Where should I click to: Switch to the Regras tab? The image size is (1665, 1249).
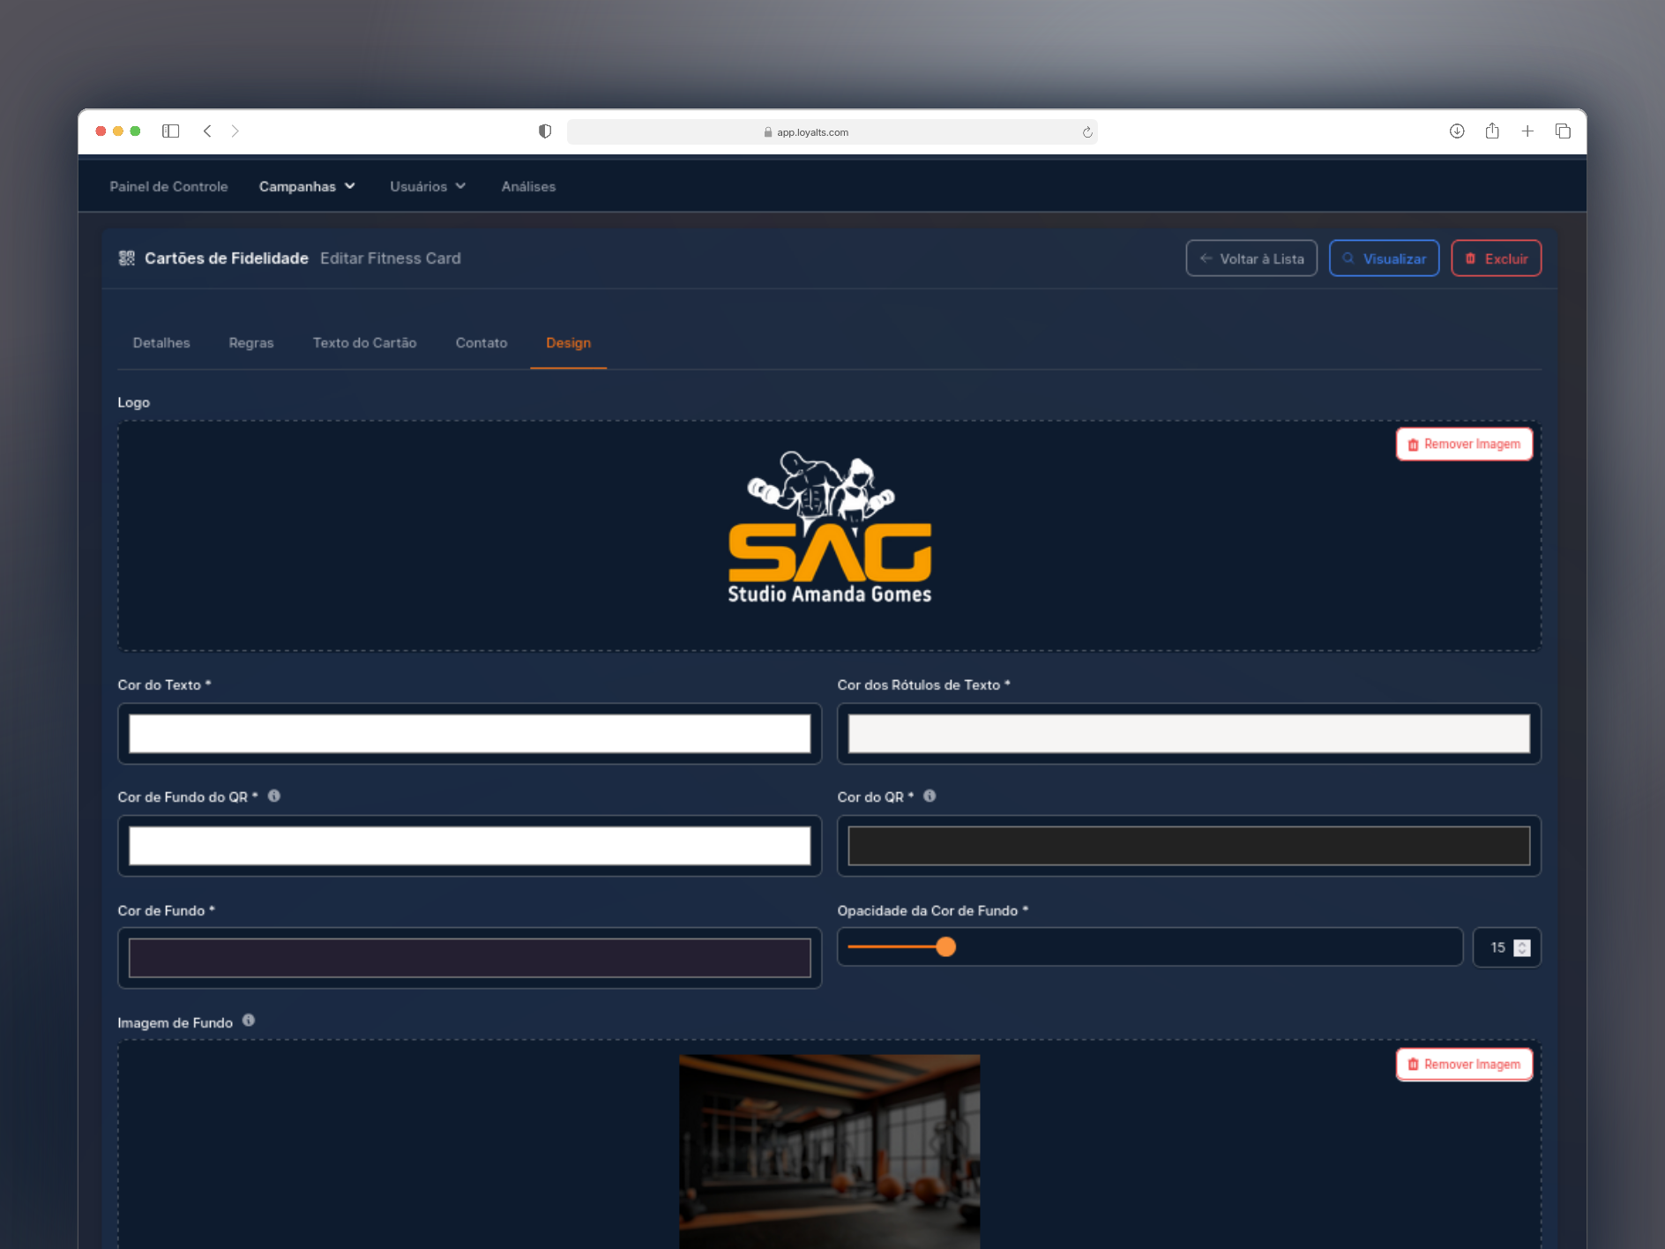tap(251, 343)
